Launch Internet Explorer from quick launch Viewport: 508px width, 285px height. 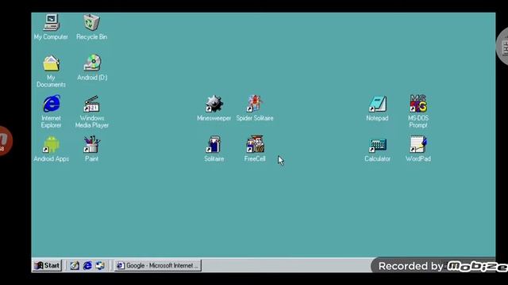pyautogui.click(x=87, y=266)
